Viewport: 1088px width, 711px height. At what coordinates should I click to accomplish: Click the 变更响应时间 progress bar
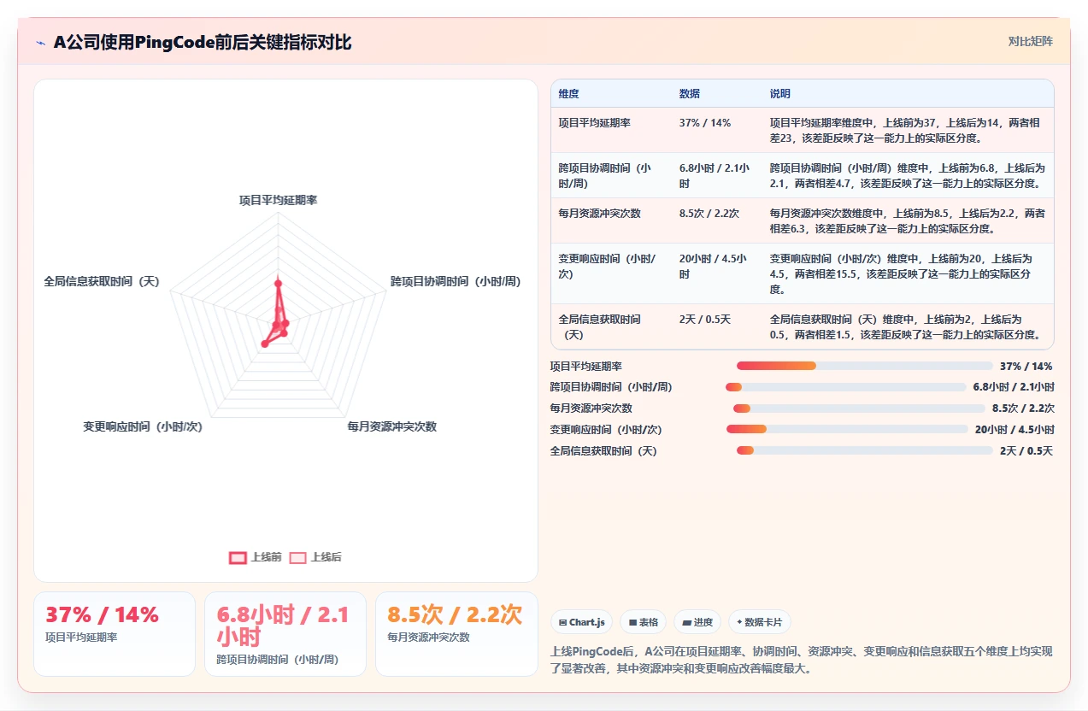click(847, 429)
